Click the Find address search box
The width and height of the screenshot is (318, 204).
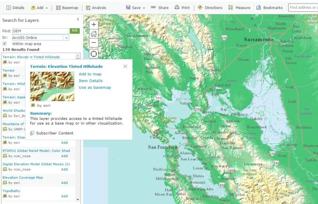[303, 8]
